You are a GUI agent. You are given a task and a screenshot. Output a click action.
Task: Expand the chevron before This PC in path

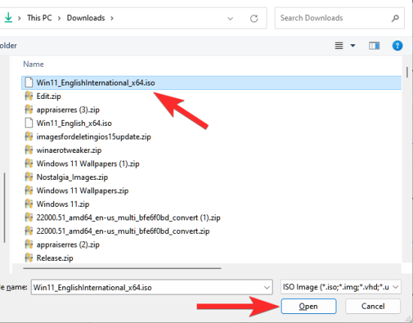(20, 18)
